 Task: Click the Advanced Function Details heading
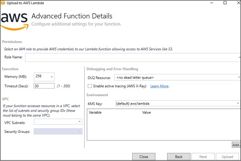click(72, 16)
